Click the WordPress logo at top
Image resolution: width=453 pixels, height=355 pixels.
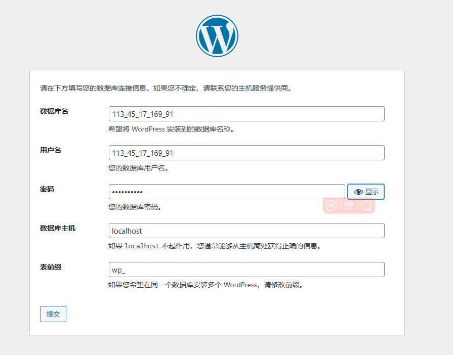pyautogui.click(x=217, y=36)
